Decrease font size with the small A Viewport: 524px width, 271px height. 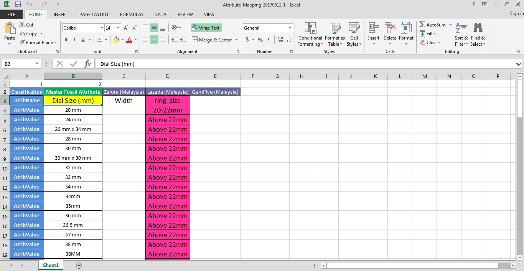point(134,28)
